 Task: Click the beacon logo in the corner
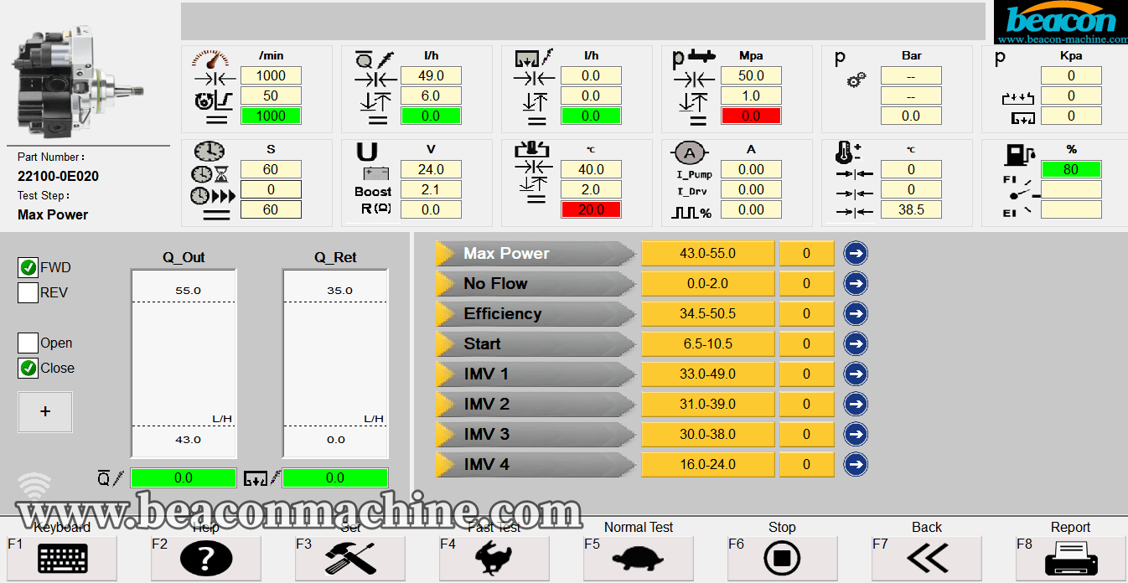coord(1061,23)
